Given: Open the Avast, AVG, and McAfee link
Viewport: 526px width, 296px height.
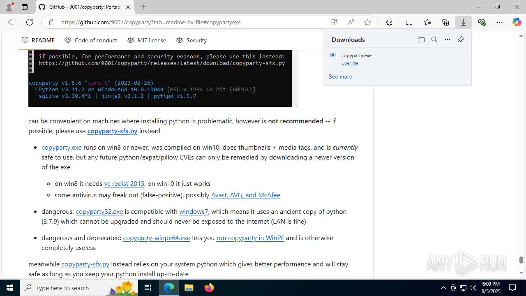Looking at the screenshot, I should point(245,195).
